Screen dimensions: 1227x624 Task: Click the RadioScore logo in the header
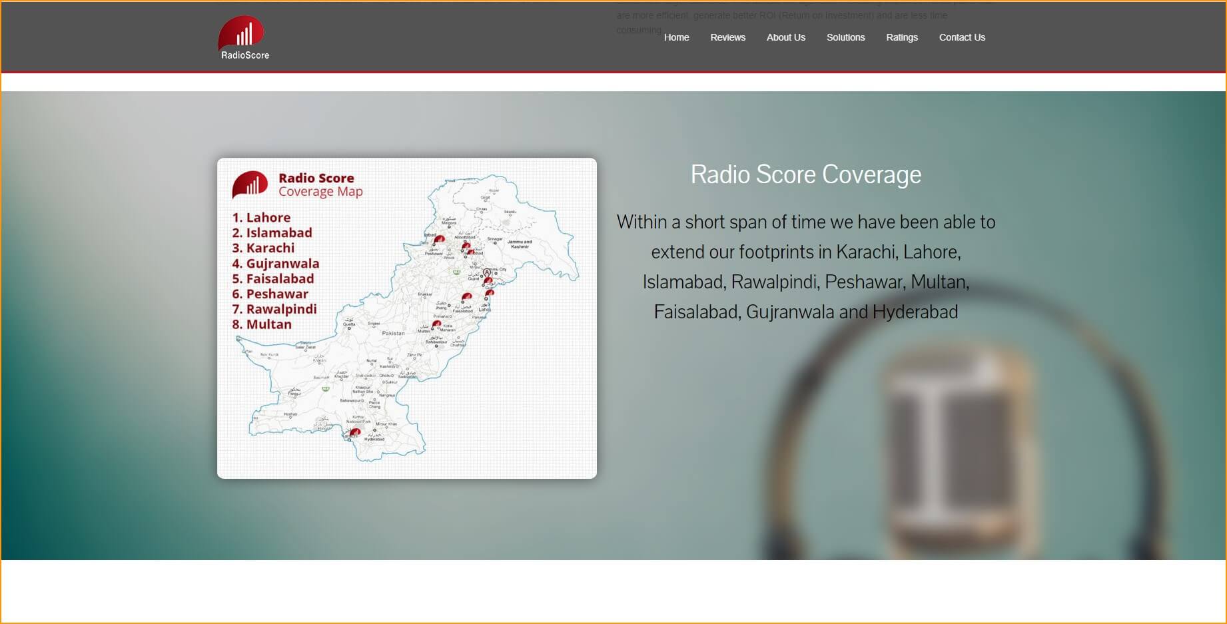point(244,38)
